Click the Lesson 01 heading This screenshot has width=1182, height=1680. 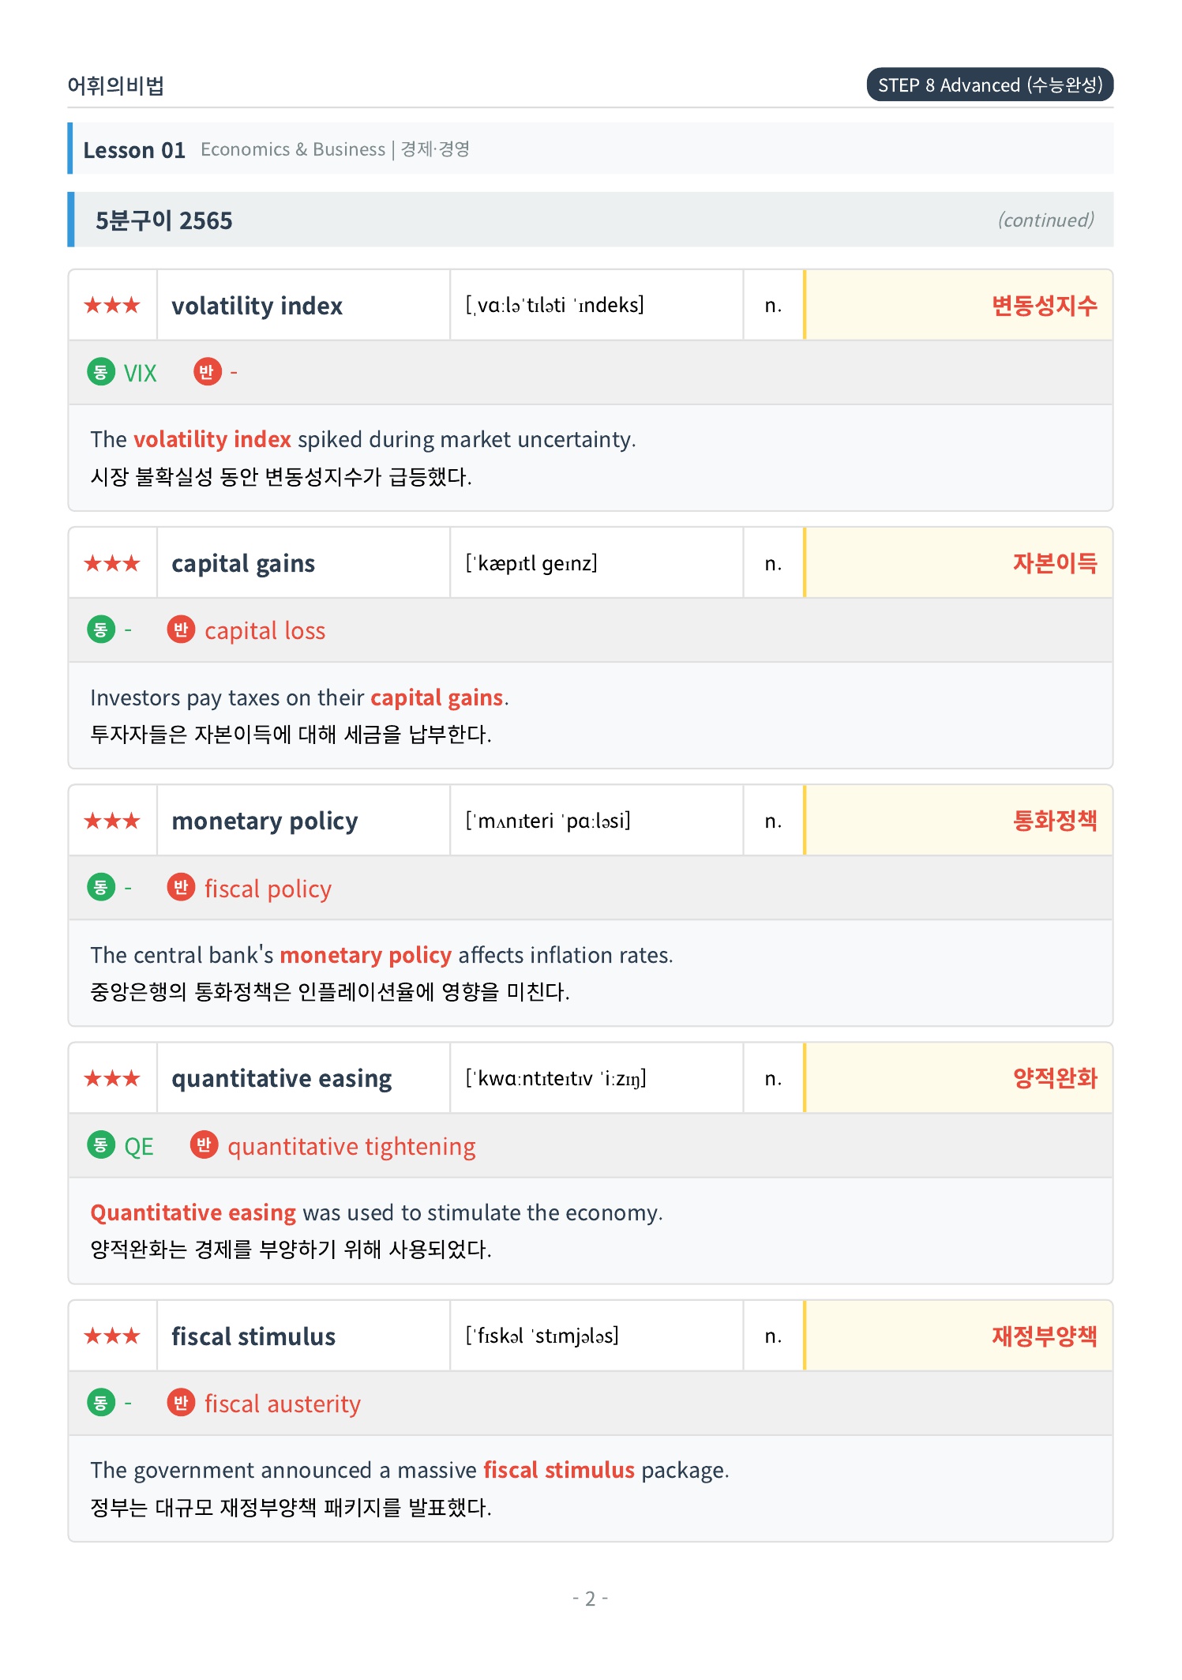tap(134, 150)
